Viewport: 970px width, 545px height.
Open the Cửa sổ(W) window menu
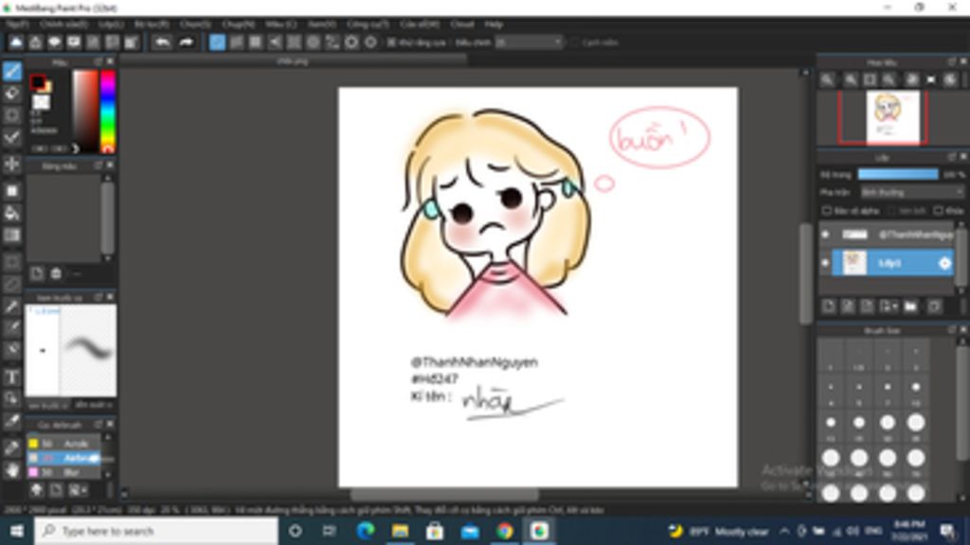point(420,24)
